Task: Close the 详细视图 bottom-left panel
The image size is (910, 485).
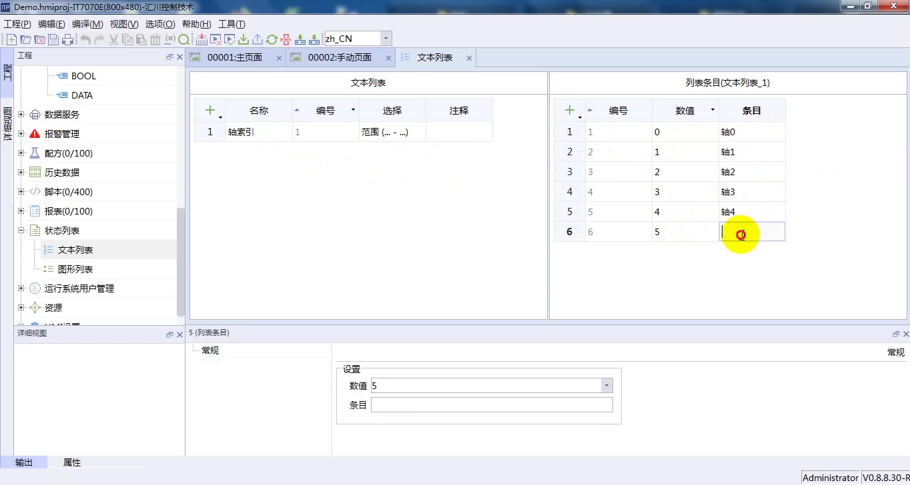Action: (x=179, y=334)
